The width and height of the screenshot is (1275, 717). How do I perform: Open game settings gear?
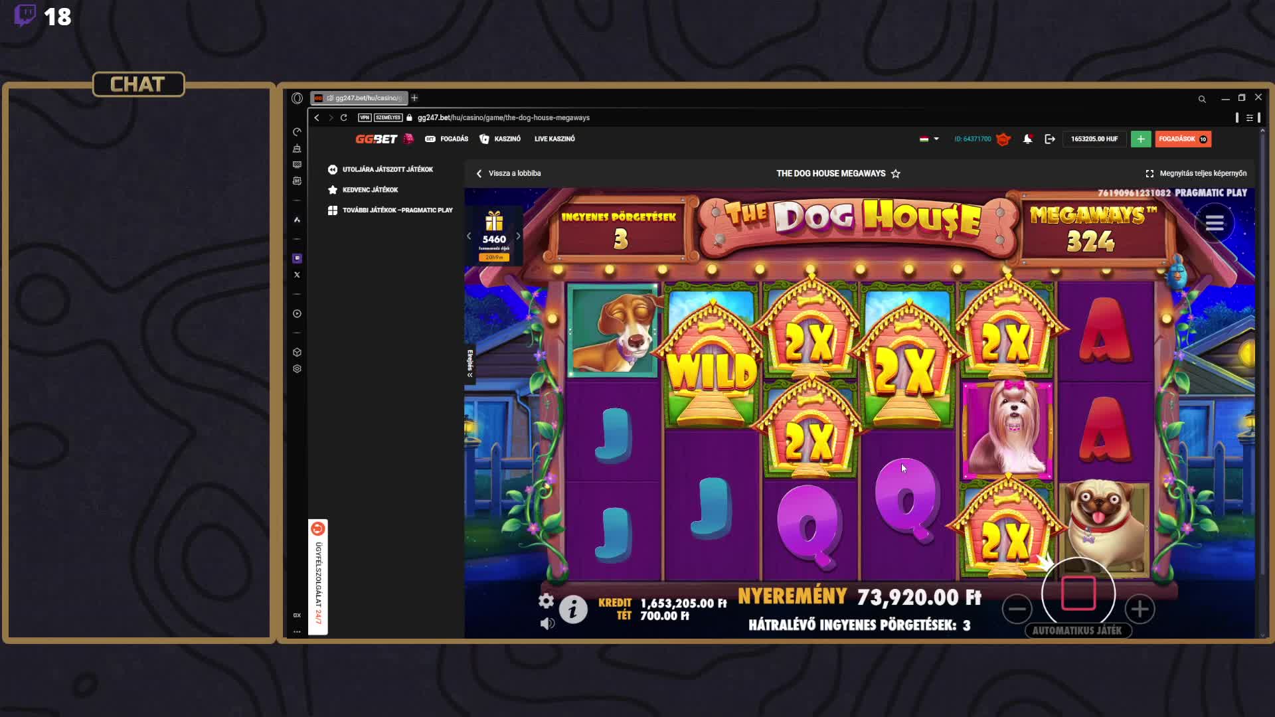point(546,601)
